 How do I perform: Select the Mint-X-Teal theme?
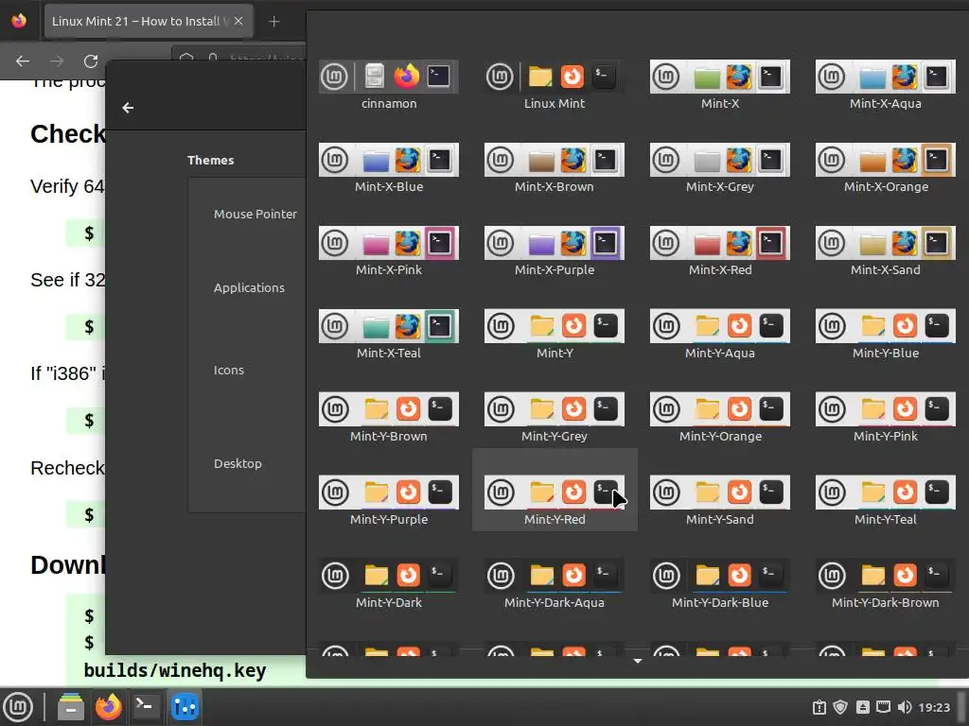point(389,326)
